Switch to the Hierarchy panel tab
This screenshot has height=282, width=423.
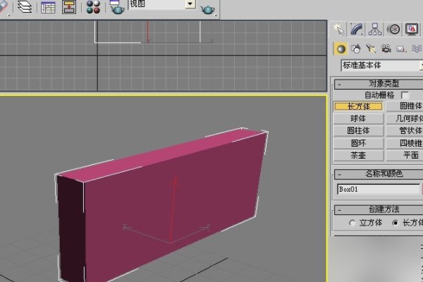375,29
